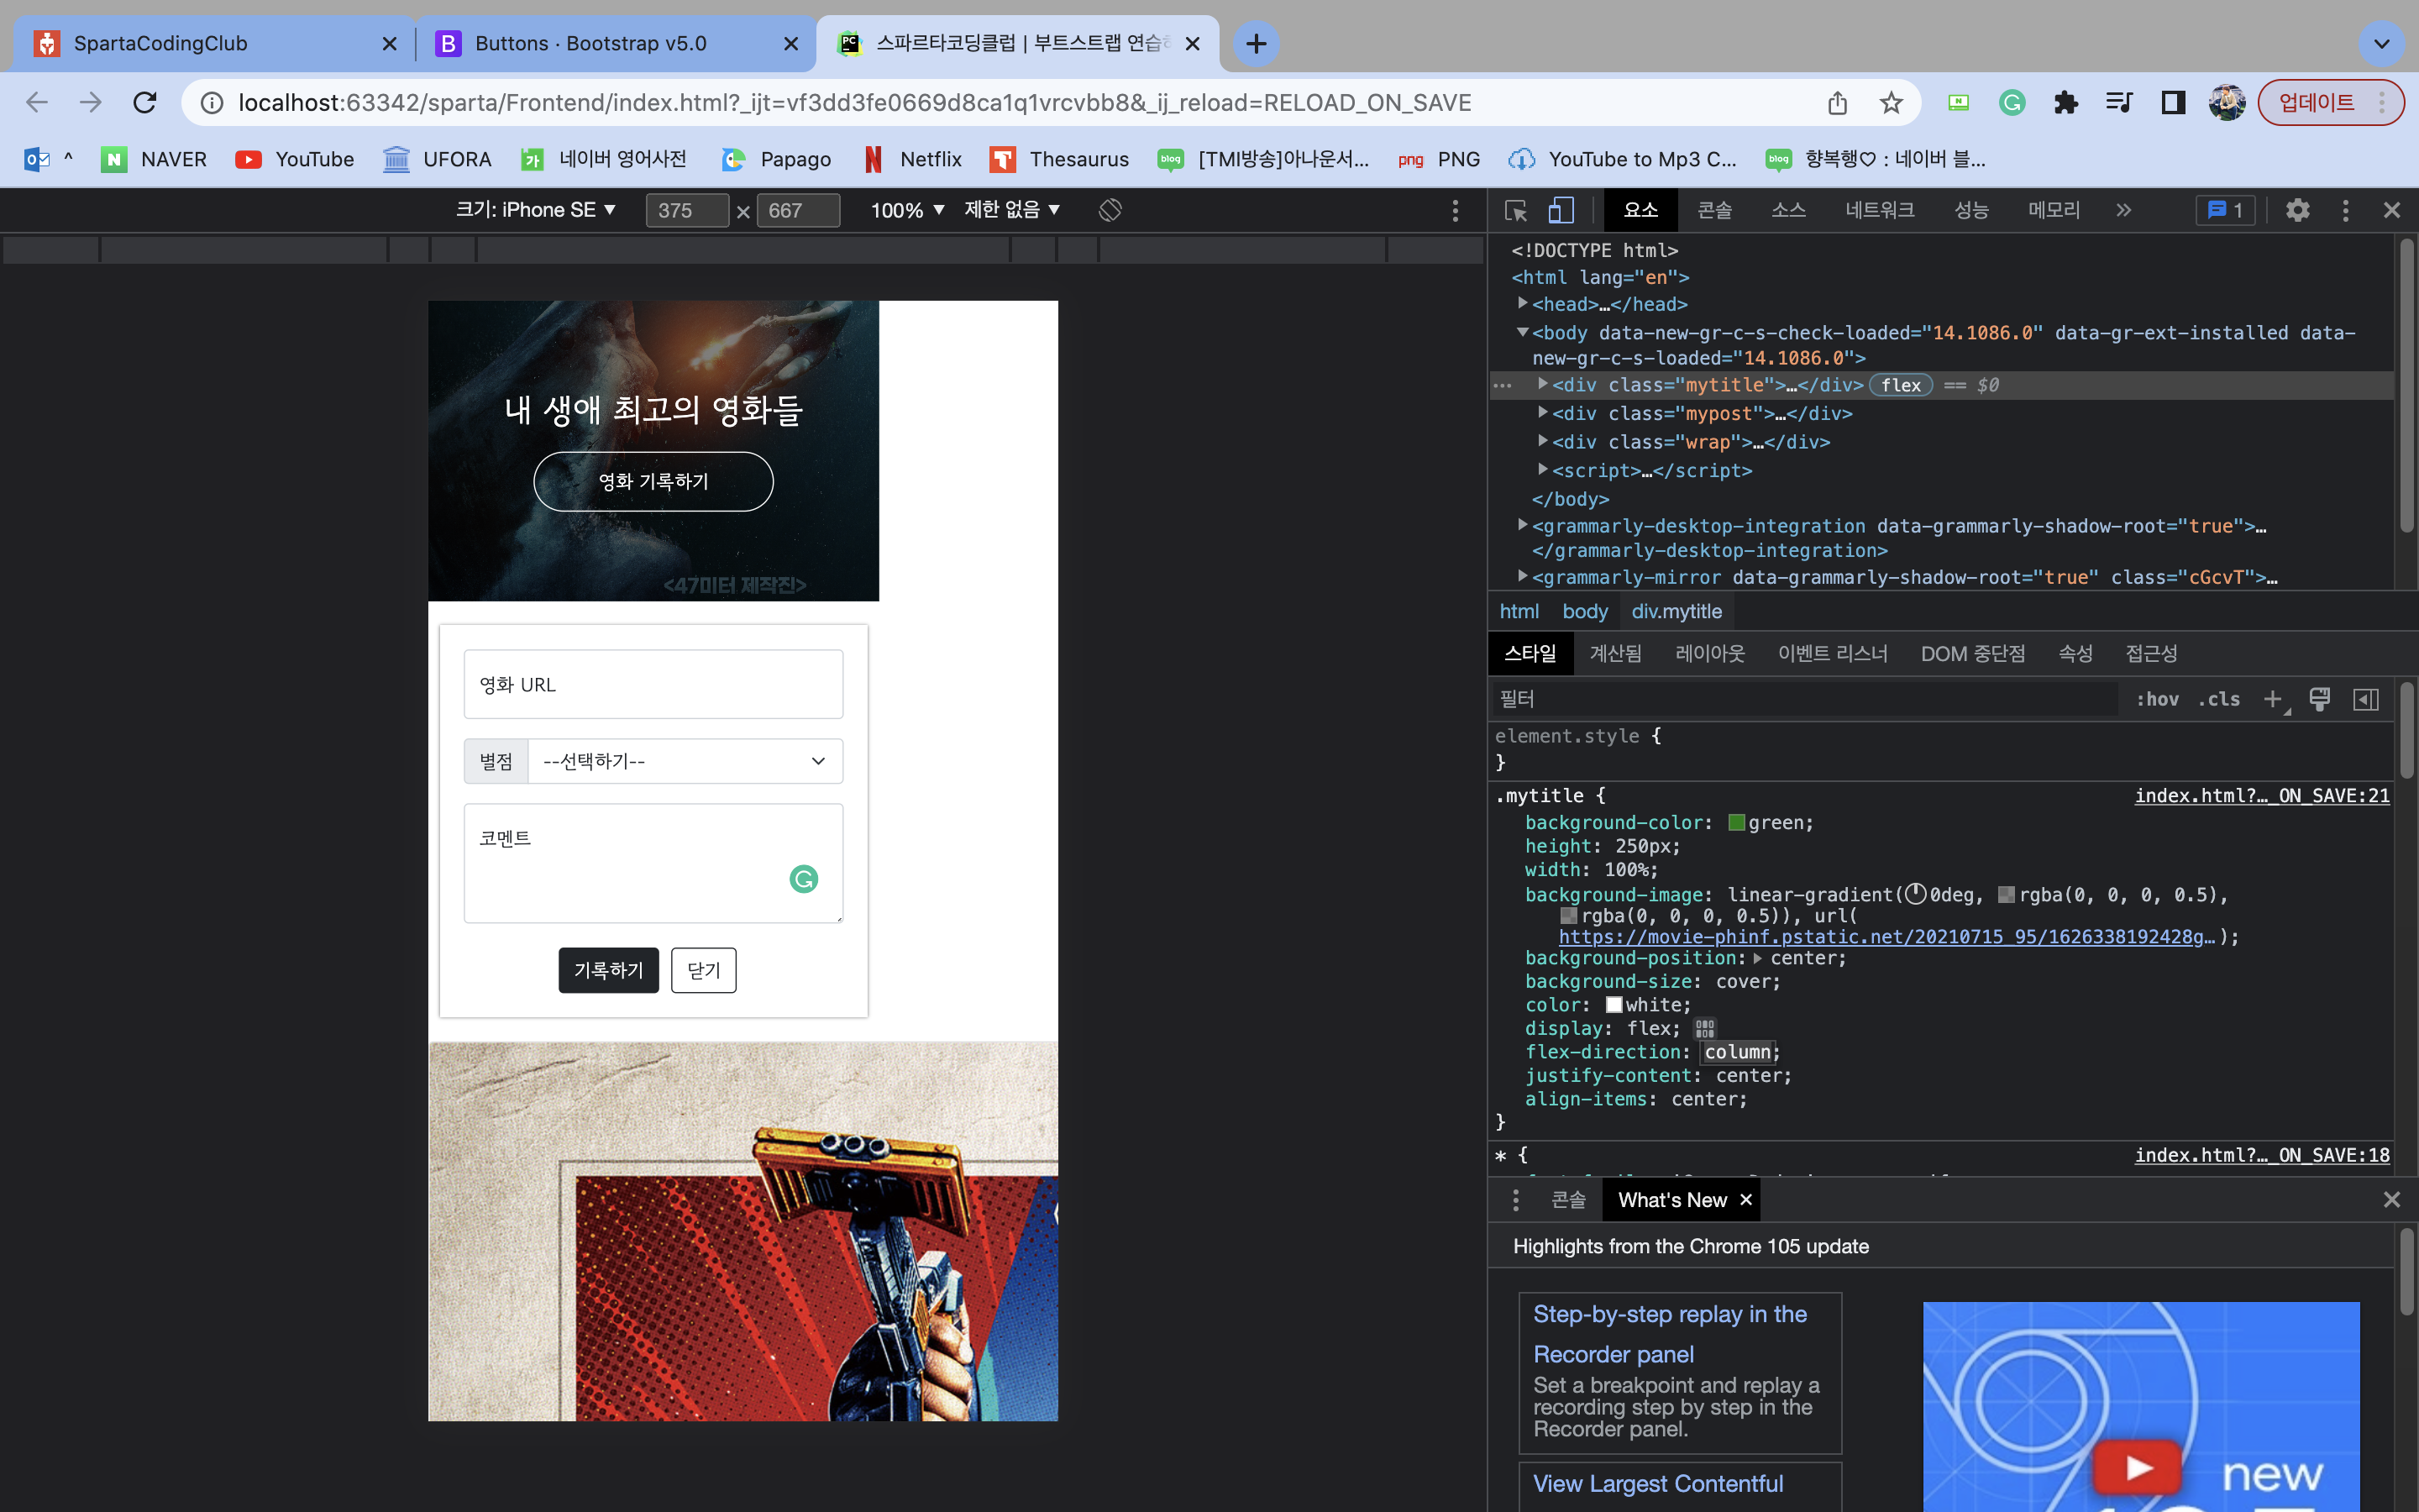Open the white color swatch
The height and width of the screenshot is (1512, 2419).
click(1614, 1005)
